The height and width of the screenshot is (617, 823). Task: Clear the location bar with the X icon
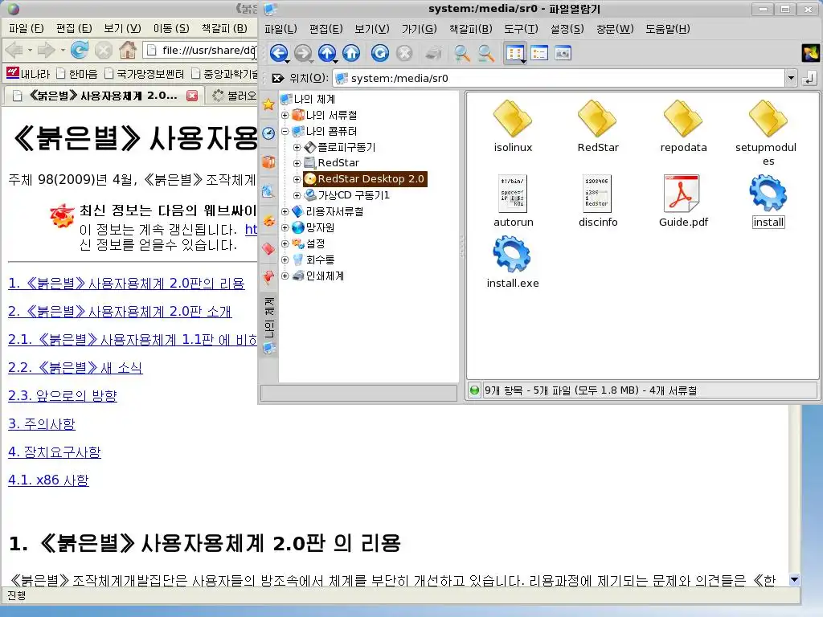[x=277, y=79]
